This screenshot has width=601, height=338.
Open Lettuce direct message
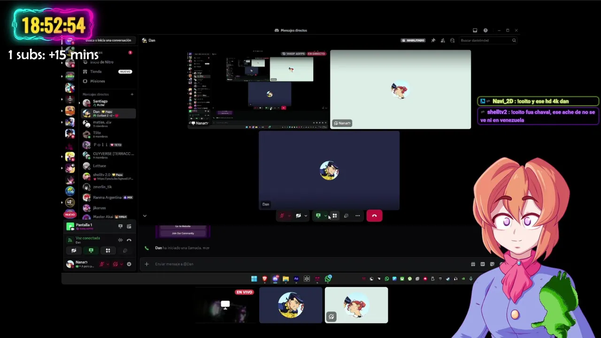tap(108, 166)
